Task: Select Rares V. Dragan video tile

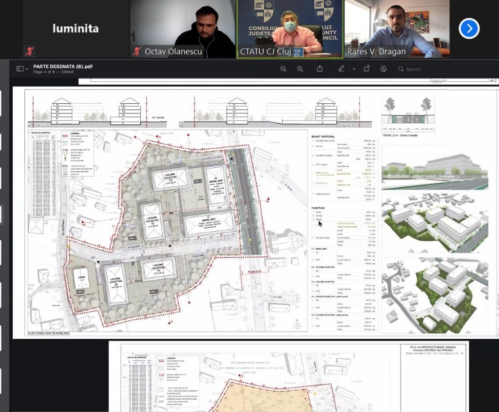Action: [397, 29]
